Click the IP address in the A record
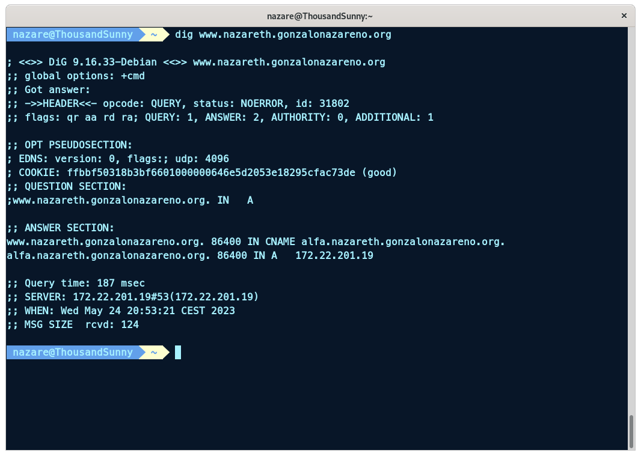This screenshot has width=641, height=456. [x=334, y=255]
